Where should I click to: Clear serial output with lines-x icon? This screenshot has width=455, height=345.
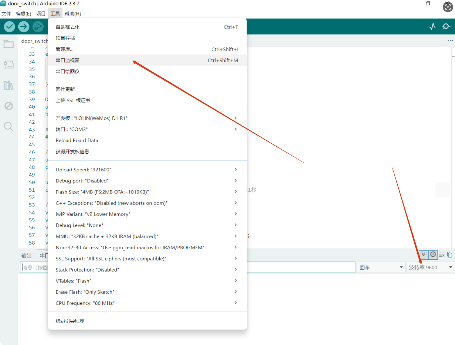[x=442, y=255]
